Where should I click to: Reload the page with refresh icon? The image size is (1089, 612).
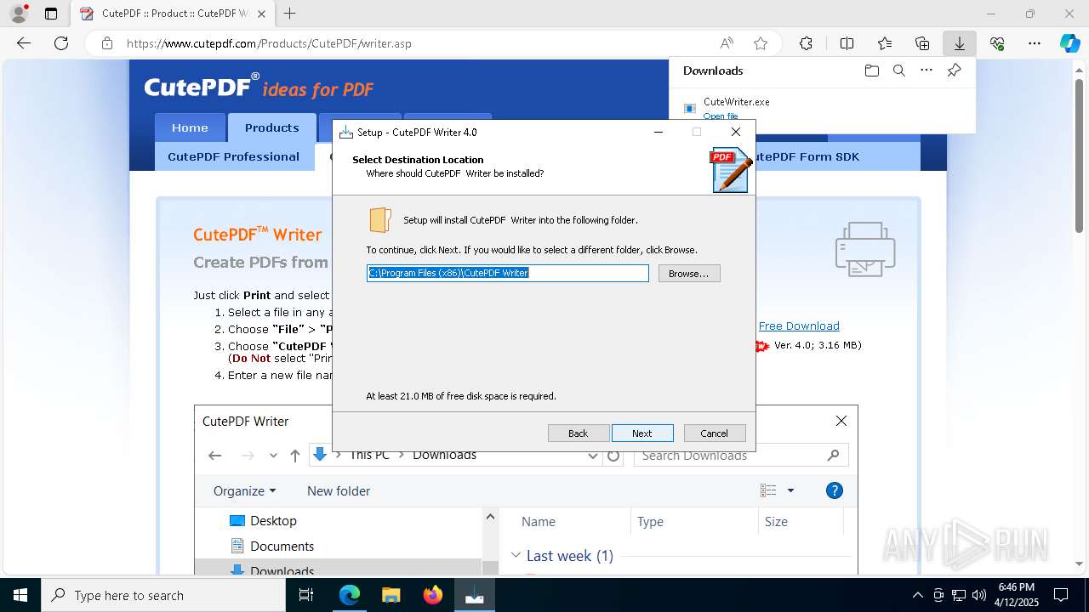click(x=61, y=43)
